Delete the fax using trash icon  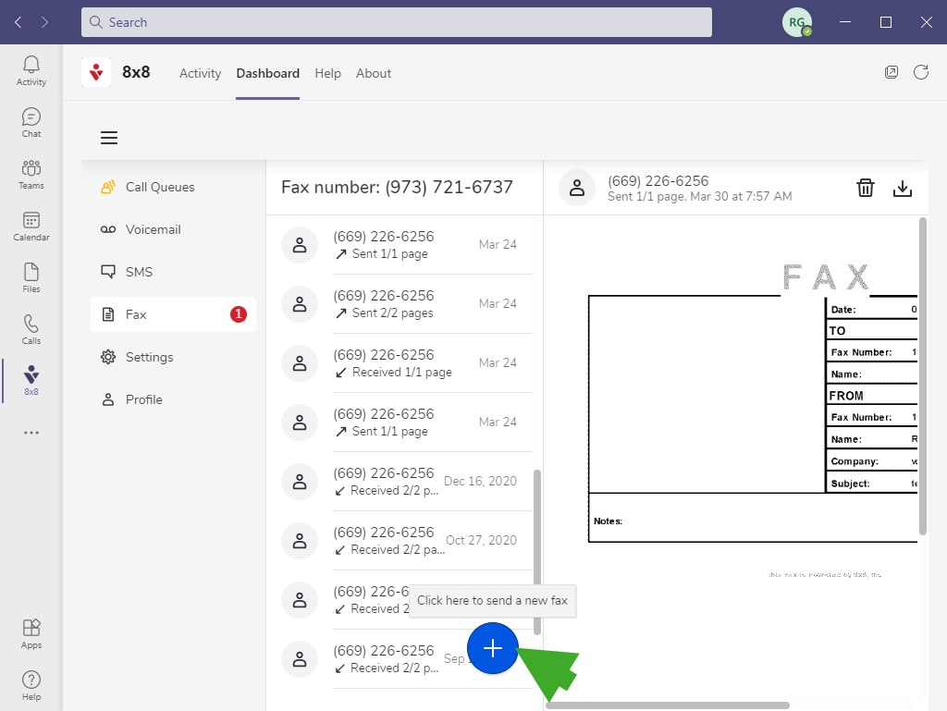tap(866, 188)
